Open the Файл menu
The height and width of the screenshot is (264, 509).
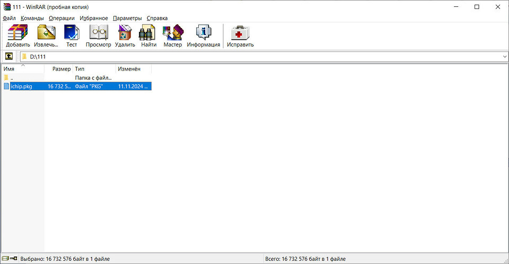tap(9, 18)
